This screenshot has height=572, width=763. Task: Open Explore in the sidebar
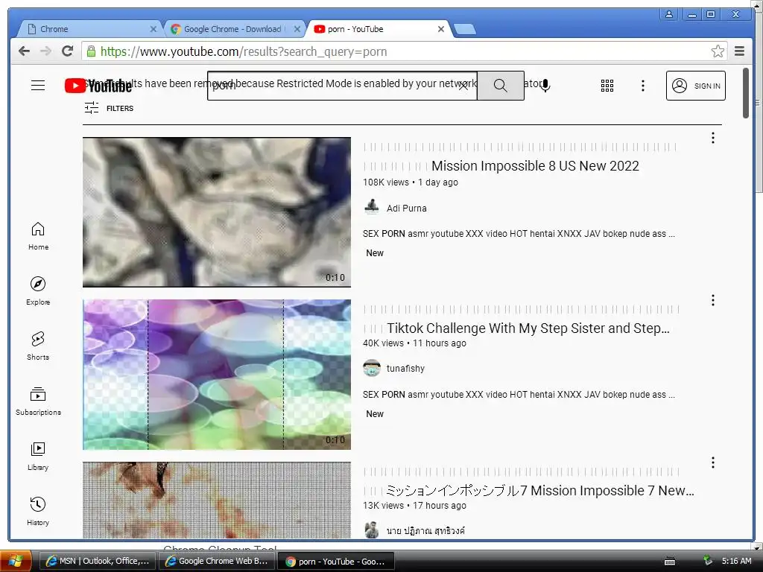38,291
